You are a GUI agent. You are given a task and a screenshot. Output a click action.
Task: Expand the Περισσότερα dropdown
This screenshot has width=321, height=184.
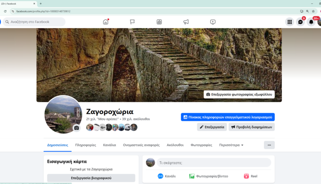pos(231,145)
